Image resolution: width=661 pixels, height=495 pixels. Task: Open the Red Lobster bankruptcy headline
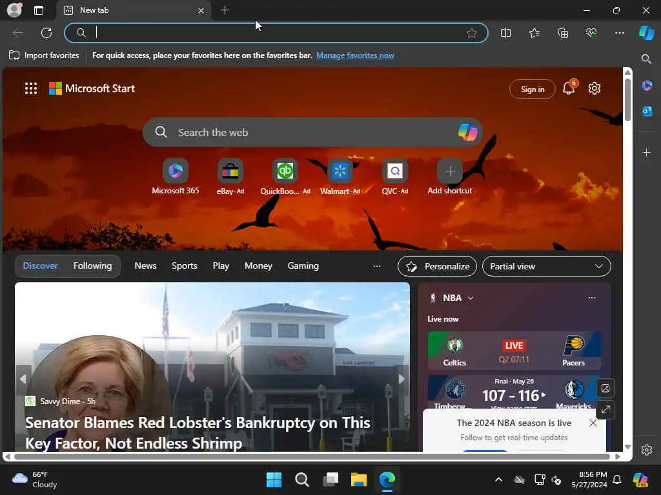point(198,432)
